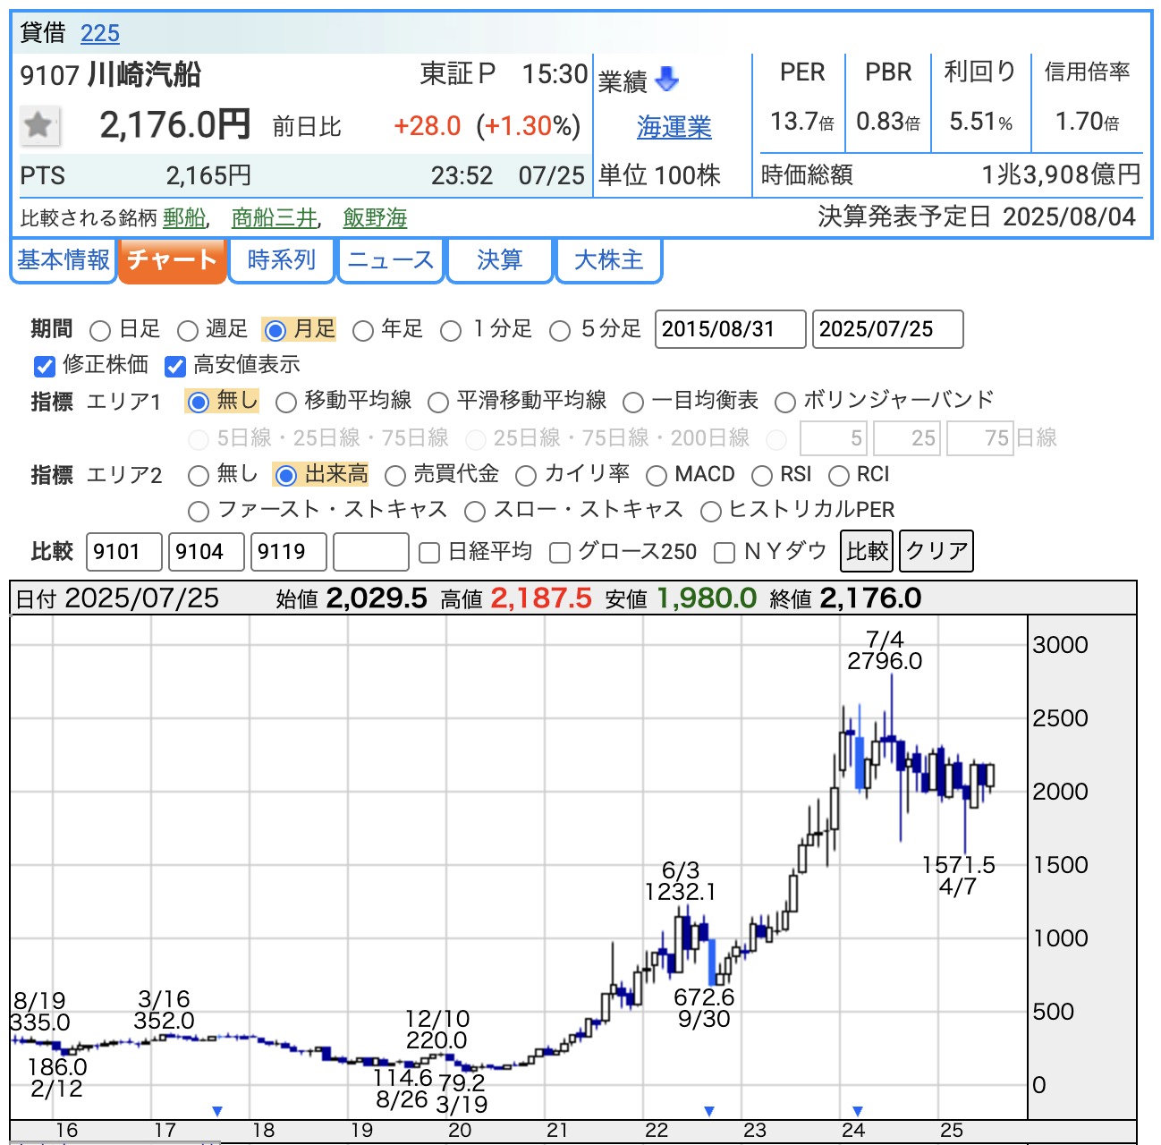This screenshot has height=1145, width=1161.
Task: Select エリア1 無し radio button
Action: click(199, 403)
